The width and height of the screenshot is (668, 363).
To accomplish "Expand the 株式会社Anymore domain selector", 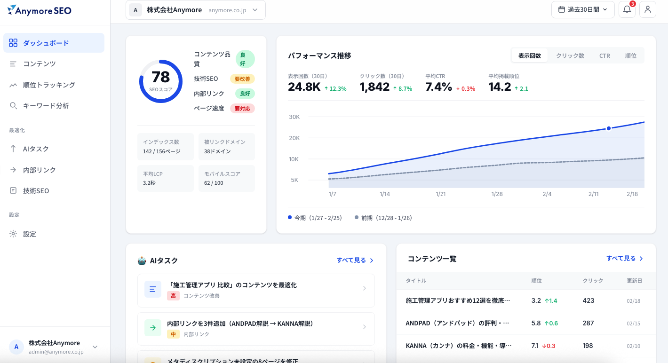I will click(x=195, y=9).
